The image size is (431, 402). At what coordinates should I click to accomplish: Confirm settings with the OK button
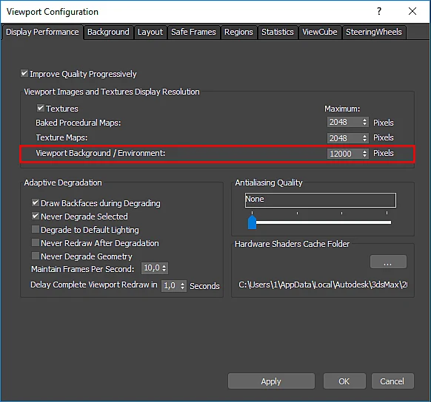344,381
